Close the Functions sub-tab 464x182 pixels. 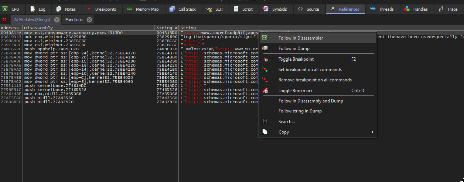point(90,20)
